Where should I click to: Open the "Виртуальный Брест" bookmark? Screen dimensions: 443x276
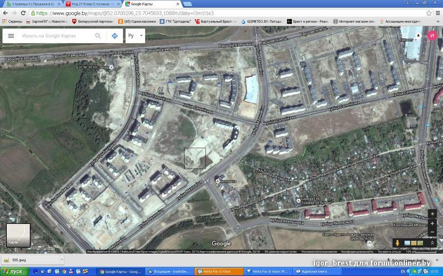[x=215, y=22]
